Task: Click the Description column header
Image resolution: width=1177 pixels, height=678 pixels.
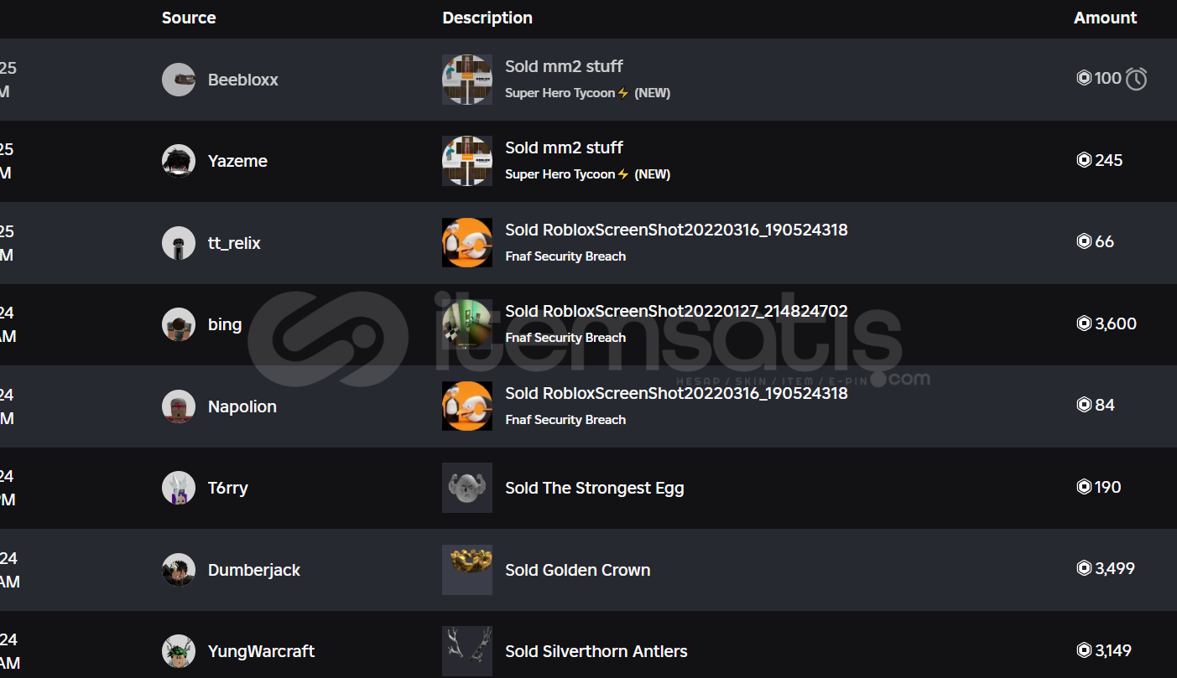Action: (x=487, y=18)
